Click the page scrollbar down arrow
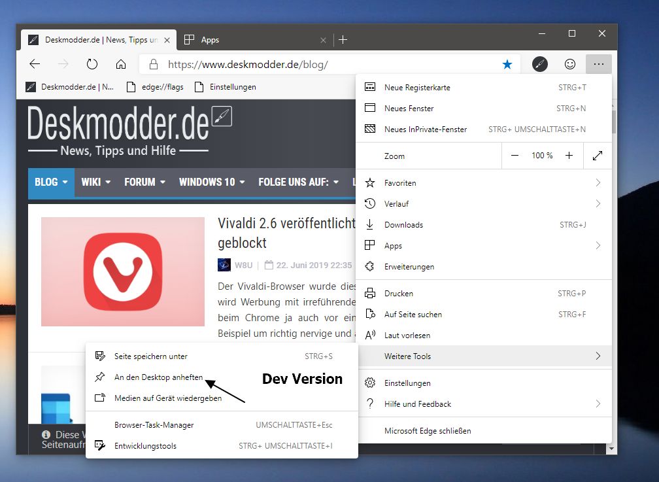Screen dimensions: 659x482 pos(611,449)
